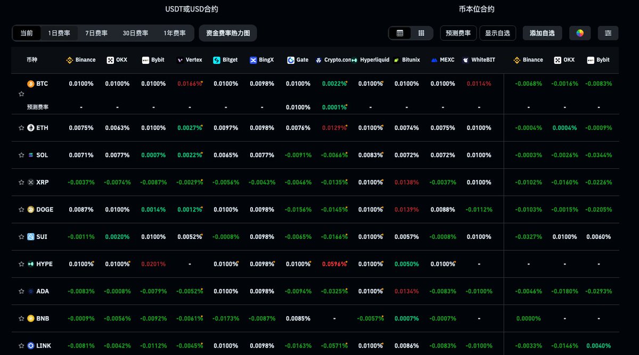Favorite SUI with its star
The image size is (639, 355).
point(21,236)
